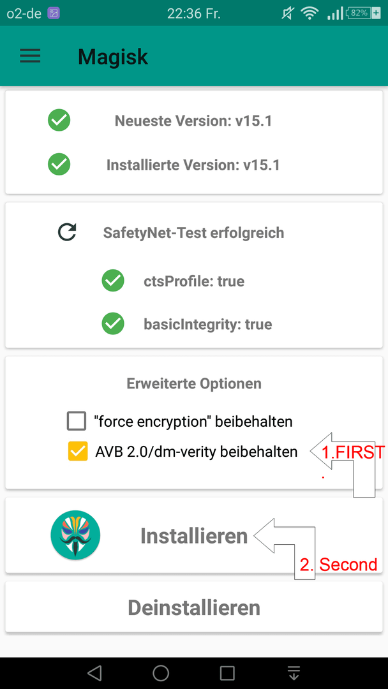
Task: Tap the battery 82% indicator
Action: [x=363, y=13]
